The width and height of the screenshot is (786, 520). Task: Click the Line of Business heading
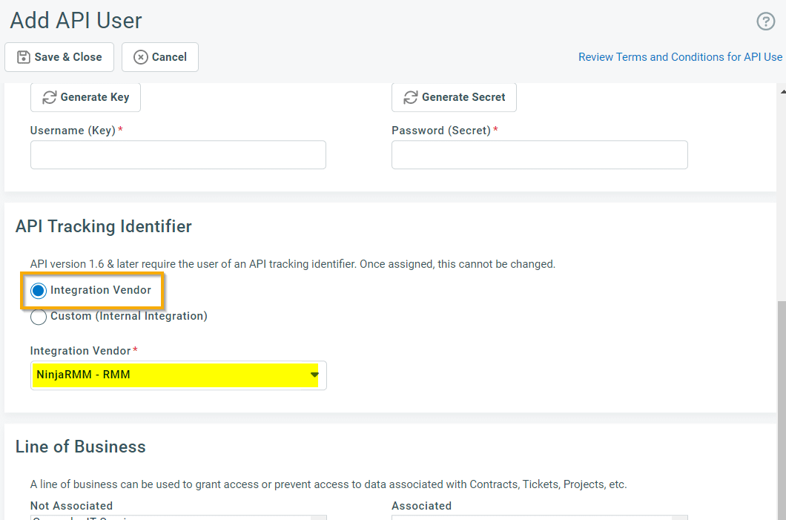(81, 447)
